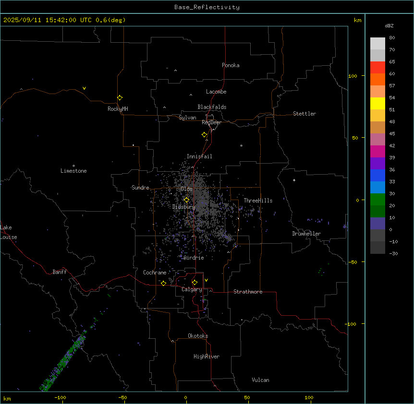Viewport: 414px width, 404px height.
Task: Click the Vulcan city label
Action: click(260, 380)
